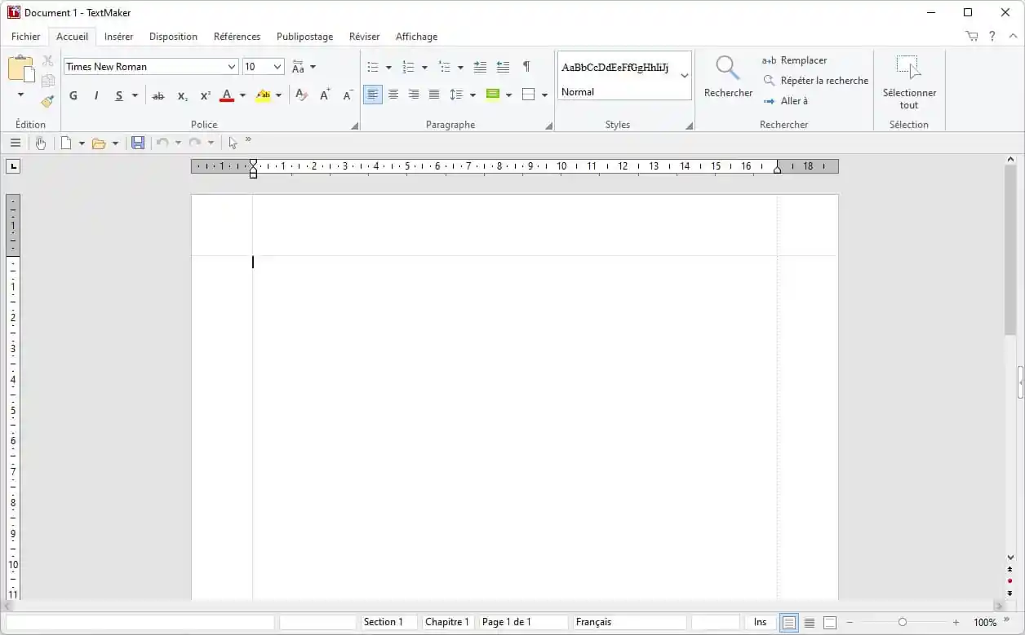Toggle bold (G) formatting
Image resolution: width=1025 pixels, height=635 pixels.
click(x=73, y=95)
